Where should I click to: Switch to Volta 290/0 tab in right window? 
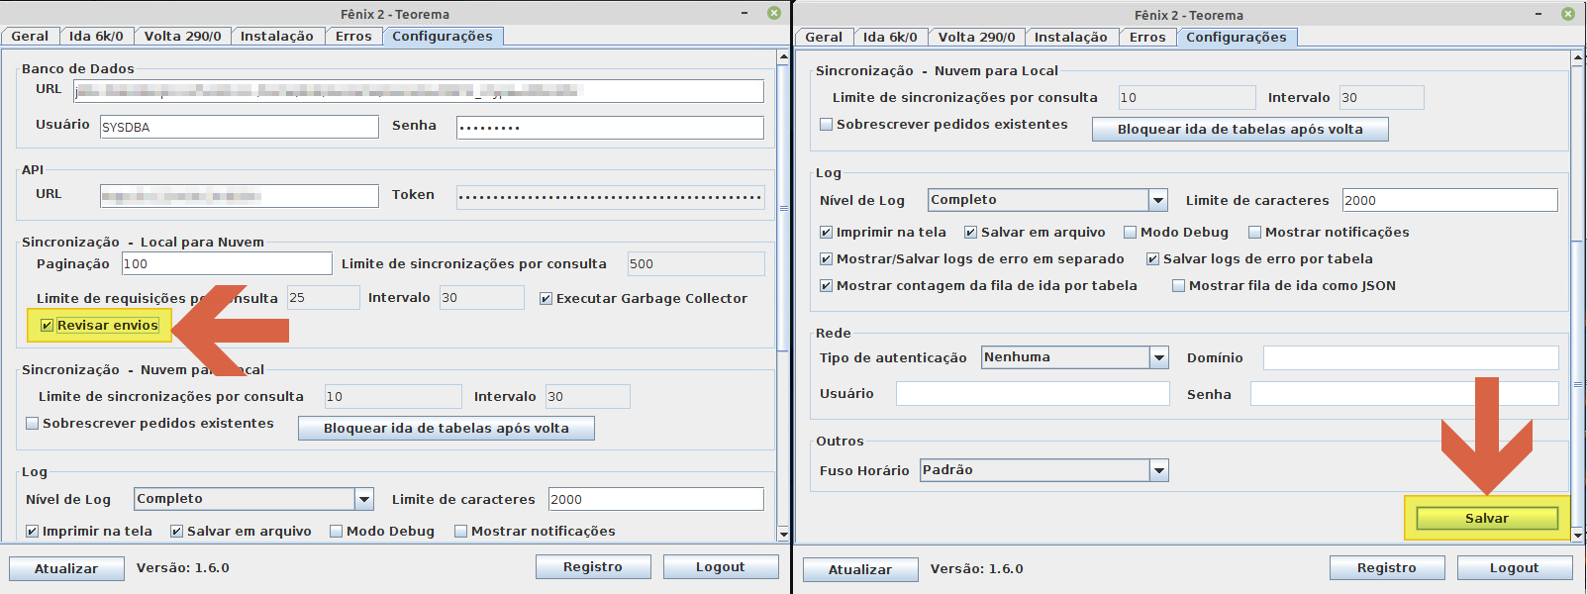coord(976,38)
